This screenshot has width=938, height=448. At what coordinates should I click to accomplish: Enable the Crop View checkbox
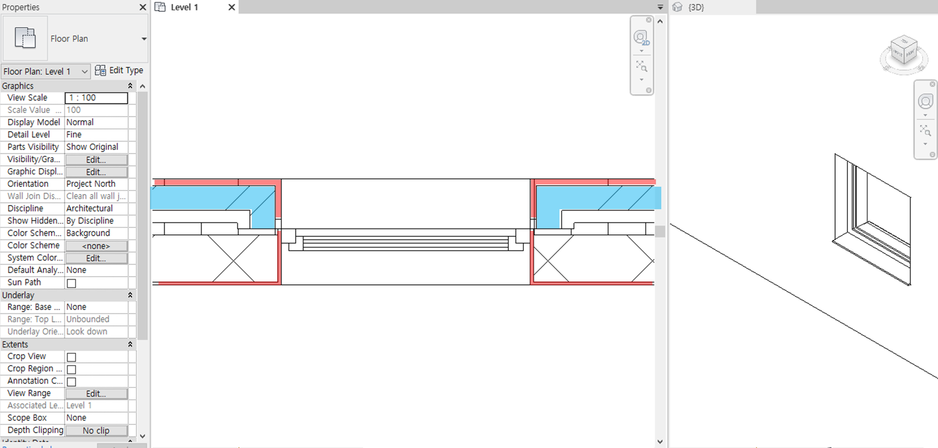click(71, 357)
